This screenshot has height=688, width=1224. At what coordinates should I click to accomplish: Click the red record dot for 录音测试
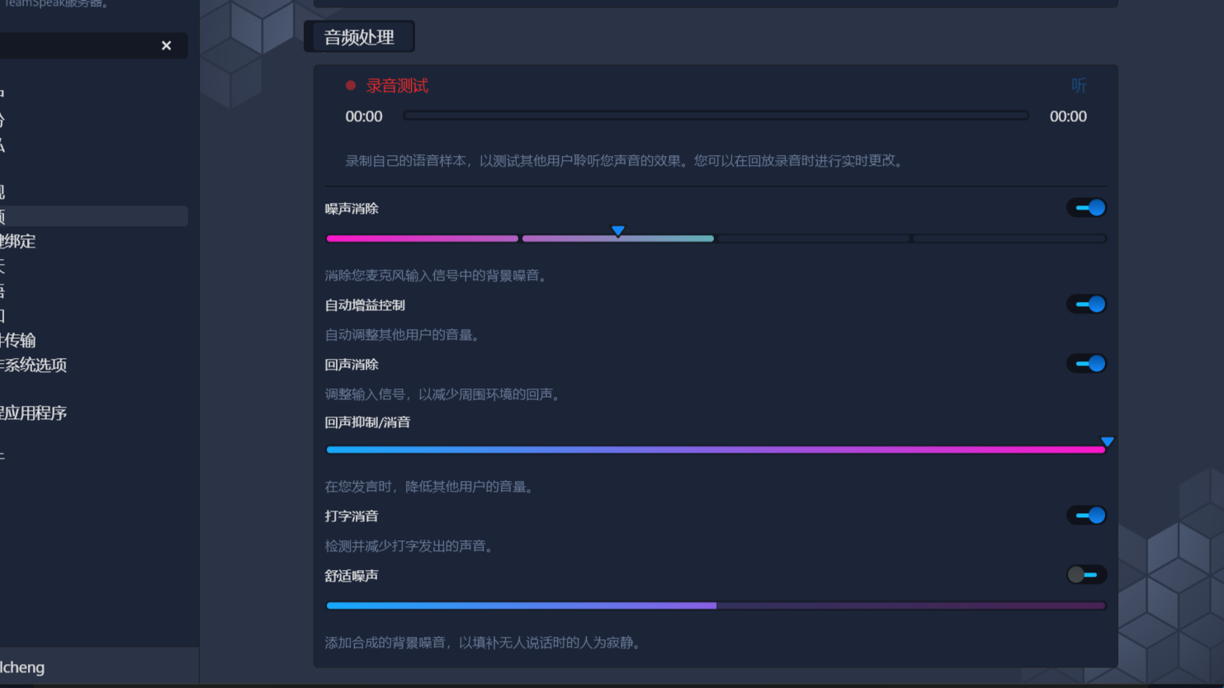[x=351, y=85]
